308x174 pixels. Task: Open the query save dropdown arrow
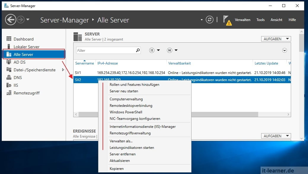(176, 50)
